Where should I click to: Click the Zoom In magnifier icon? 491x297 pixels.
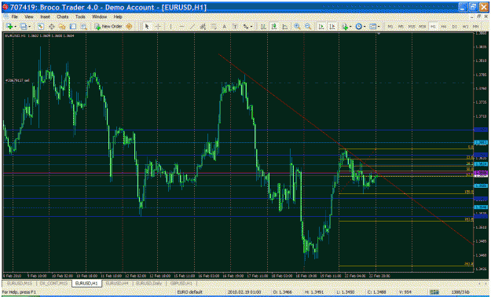coord(297,27)
